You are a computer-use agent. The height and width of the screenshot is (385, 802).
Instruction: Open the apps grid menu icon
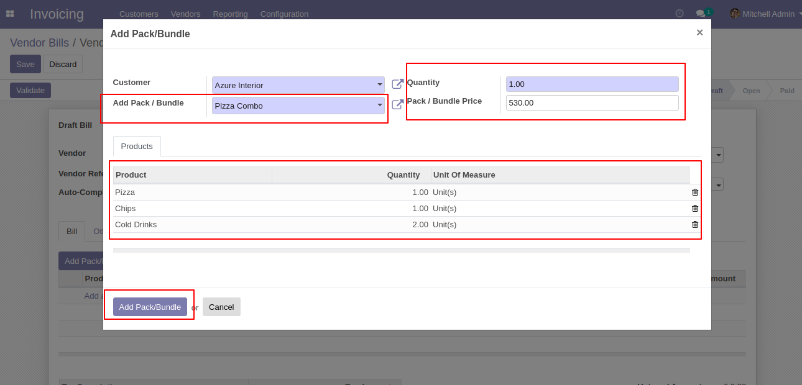click(10, 14)
